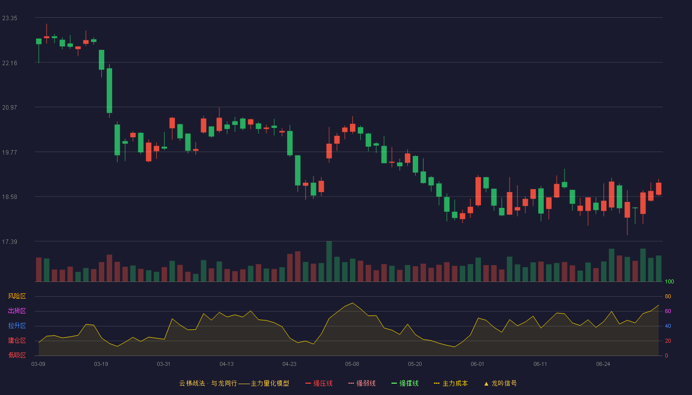The height and width of the screenshot is (395, 692).
Task: Click the 17.39 price axis label
Action: pos(9,242)
